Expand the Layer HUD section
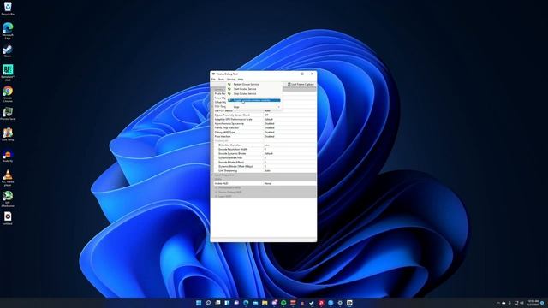 click(217, 196)
